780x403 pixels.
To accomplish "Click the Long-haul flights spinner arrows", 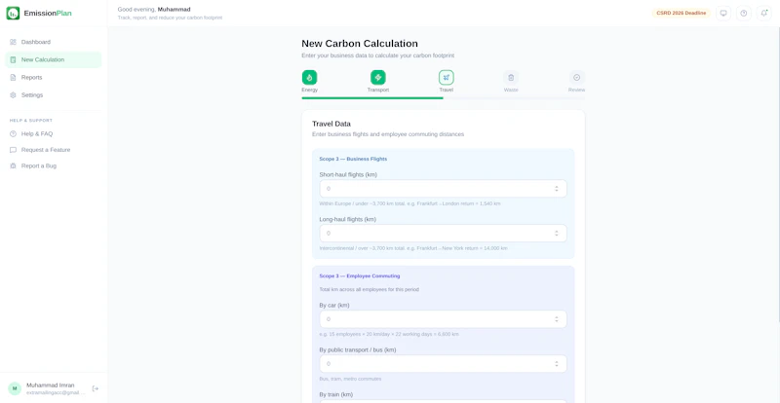I will 557,233.
